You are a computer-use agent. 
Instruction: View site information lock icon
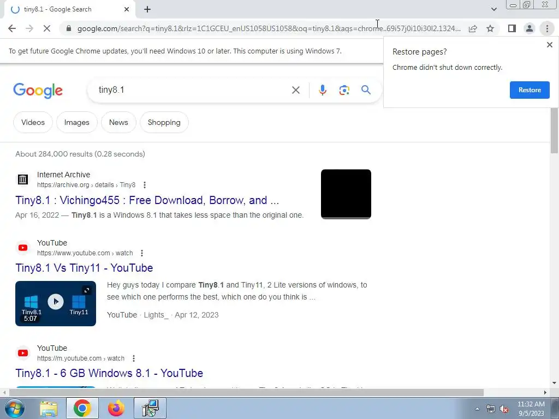tap(69, 28)
